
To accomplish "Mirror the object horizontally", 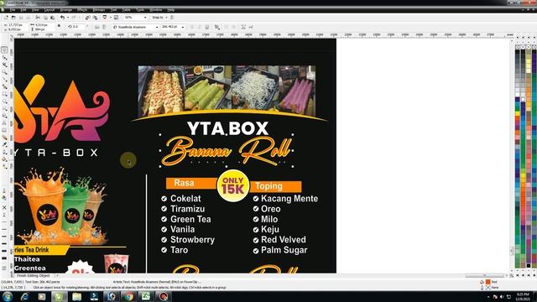I will pos(97,27).
